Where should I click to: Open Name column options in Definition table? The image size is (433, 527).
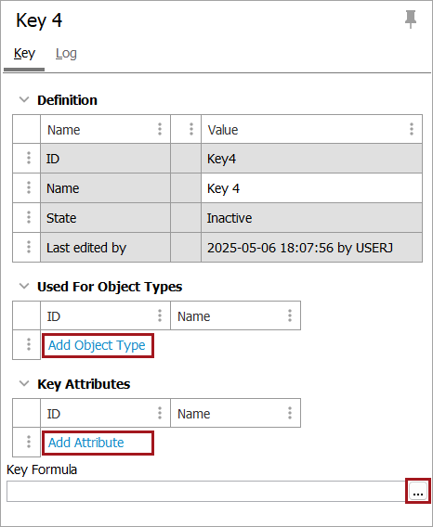pyautogui.click(x=160, y=129)
